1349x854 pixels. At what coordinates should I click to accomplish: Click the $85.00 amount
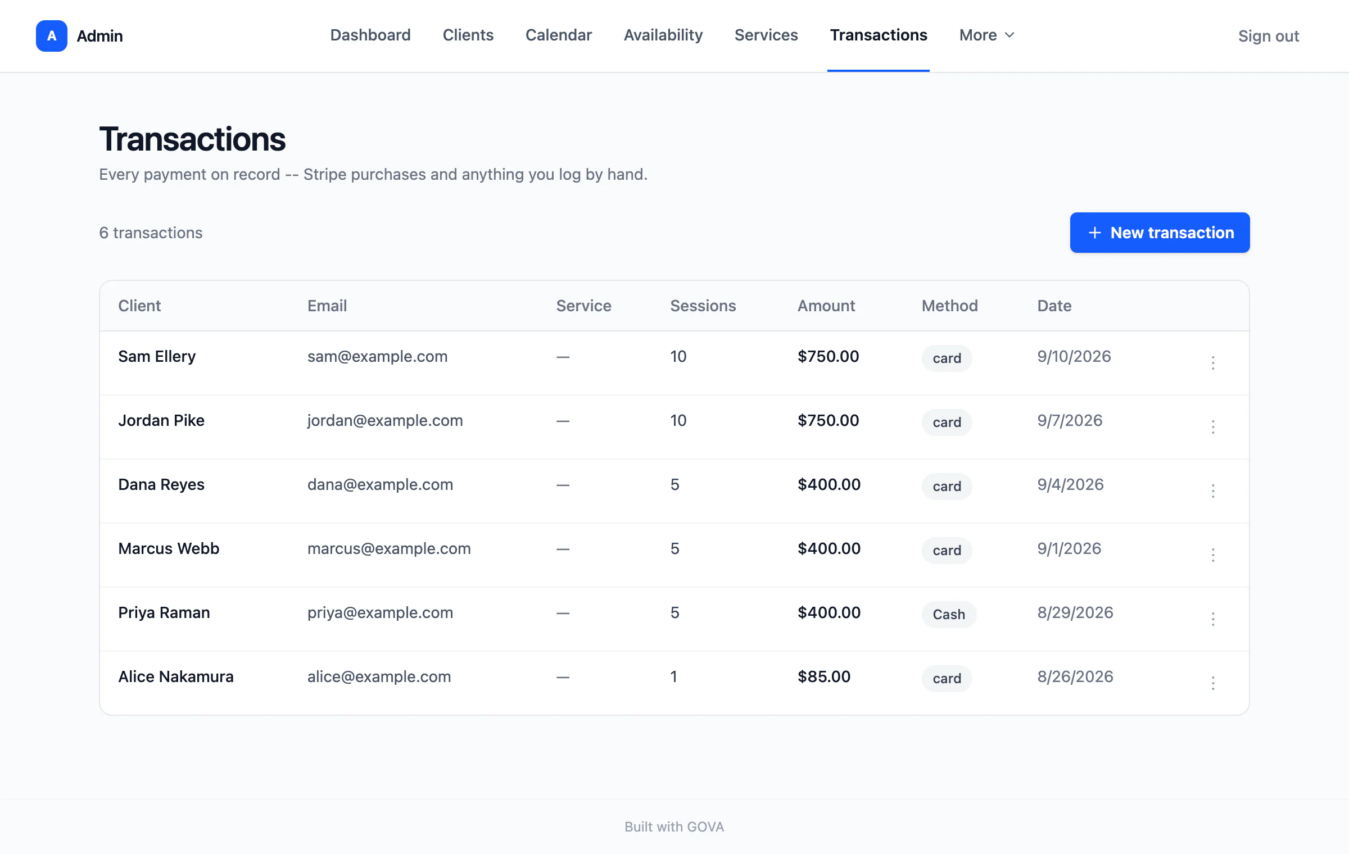click(824, 676)
